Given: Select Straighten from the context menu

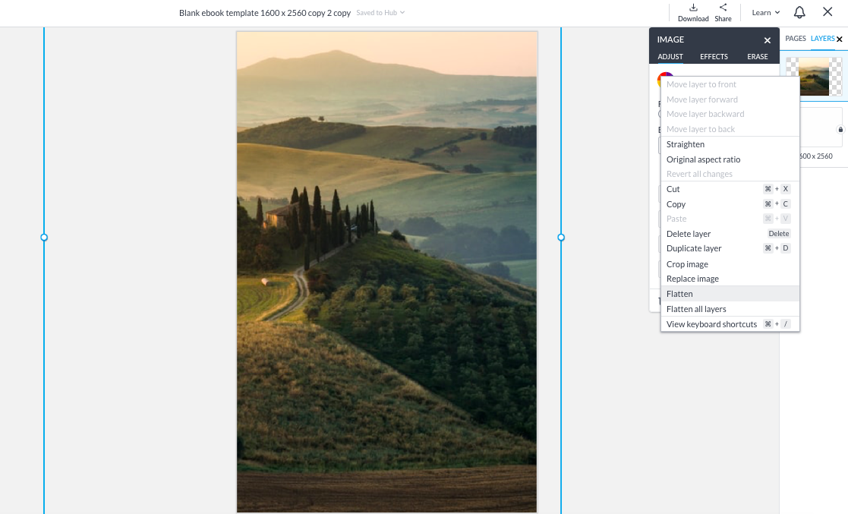Looking at the screenshot, I should tap(685, 143).
